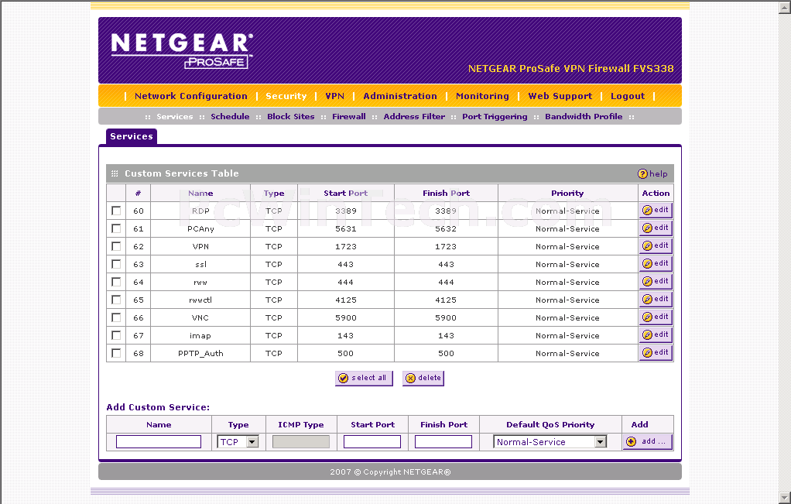Open the VPN top menu
This screenshot has height=504, width=791.
click(x=334, y=96)
